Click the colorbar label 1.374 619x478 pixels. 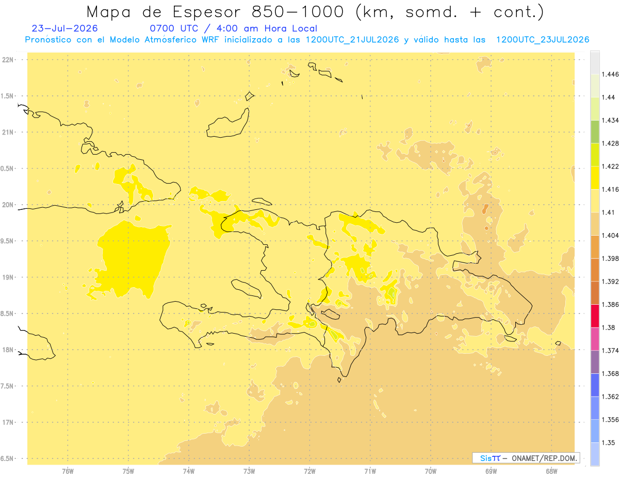[x=610, y=351]
